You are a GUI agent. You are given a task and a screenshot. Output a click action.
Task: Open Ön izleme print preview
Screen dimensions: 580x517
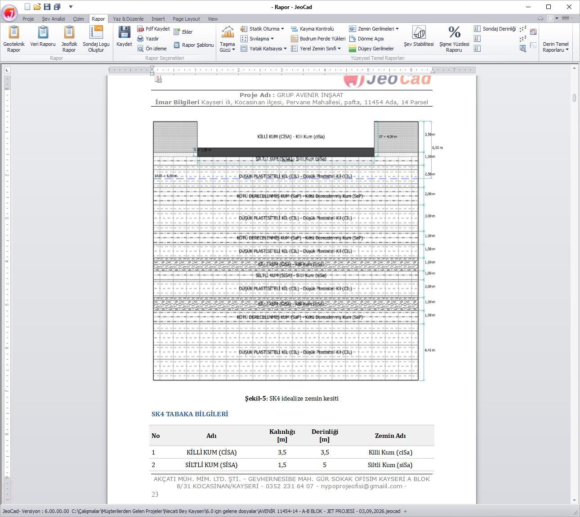(x=152, y=49)
